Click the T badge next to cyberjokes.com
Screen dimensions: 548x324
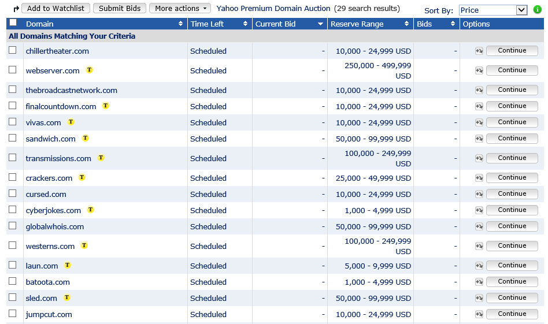91,210
